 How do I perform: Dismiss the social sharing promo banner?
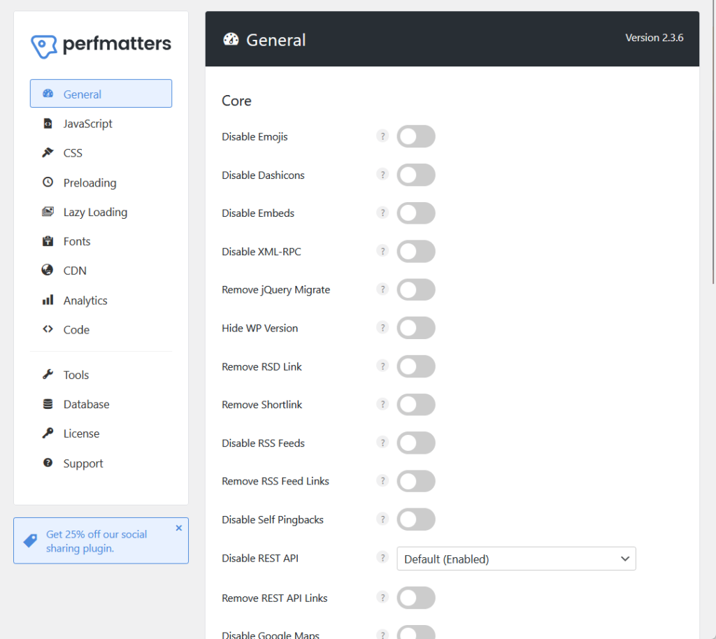[179, 528]
